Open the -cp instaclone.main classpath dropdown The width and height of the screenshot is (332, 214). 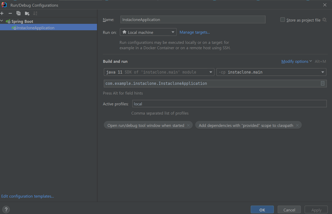click(x=271, y=72)
